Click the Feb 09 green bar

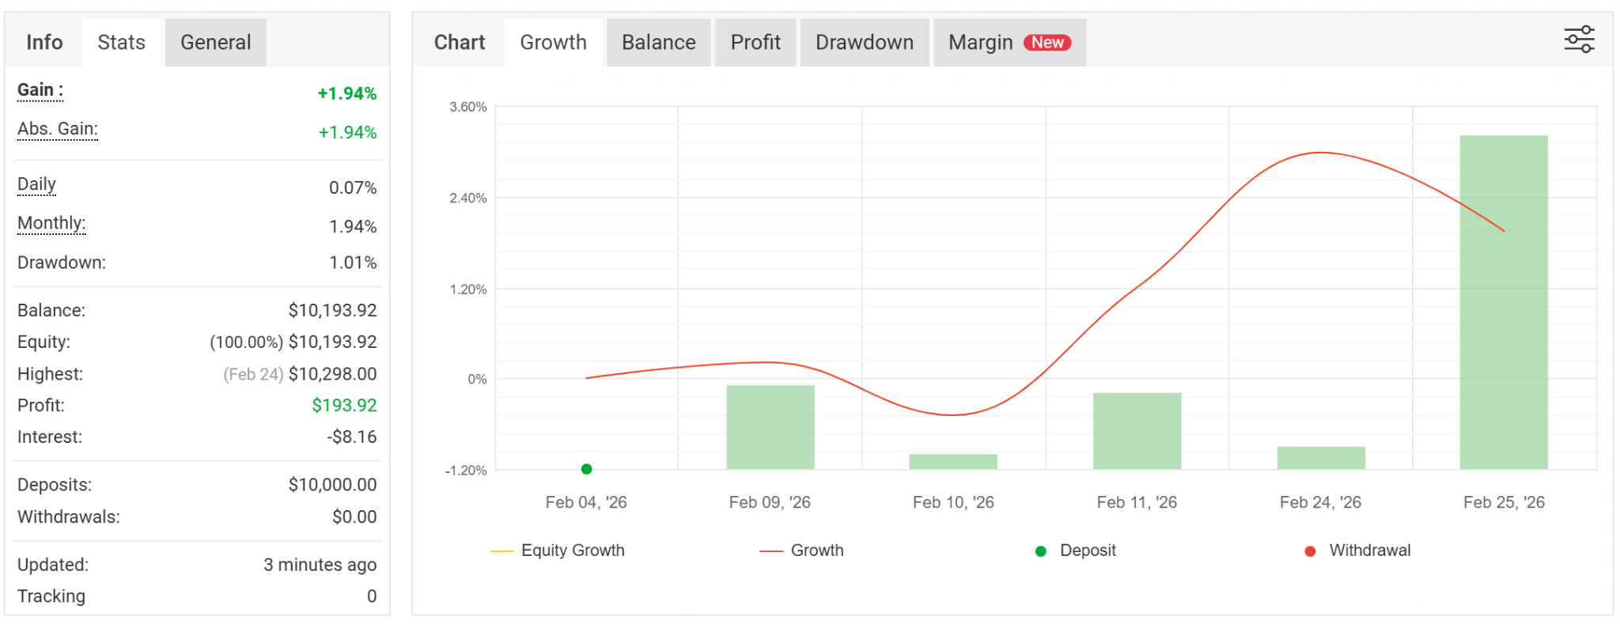770,427
